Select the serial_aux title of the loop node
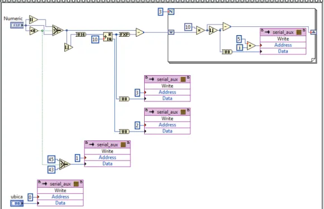Viewport: 324px width, 209px height. tap(283, 32)
